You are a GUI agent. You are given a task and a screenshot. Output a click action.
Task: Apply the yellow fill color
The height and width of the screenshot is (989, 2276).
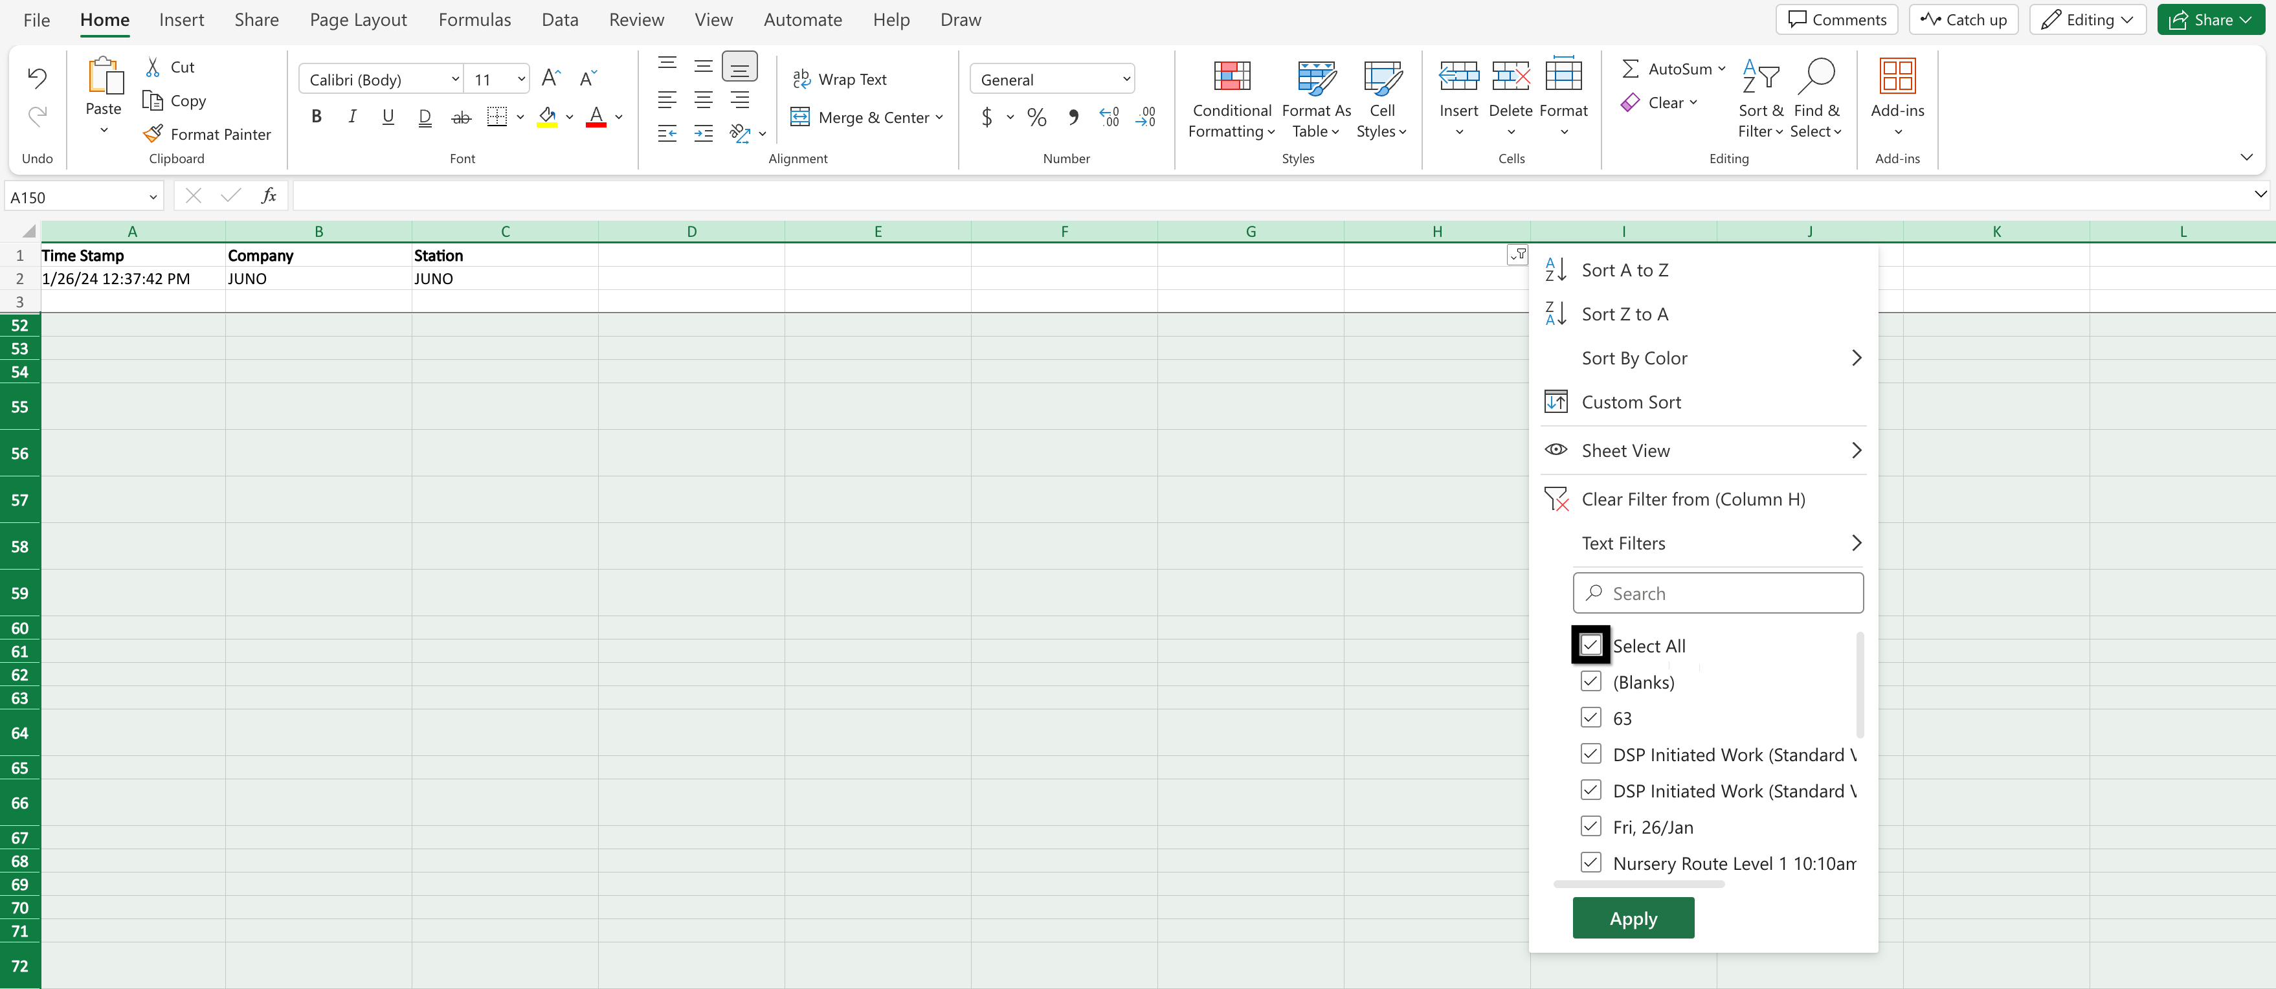(x=547, y=117)
